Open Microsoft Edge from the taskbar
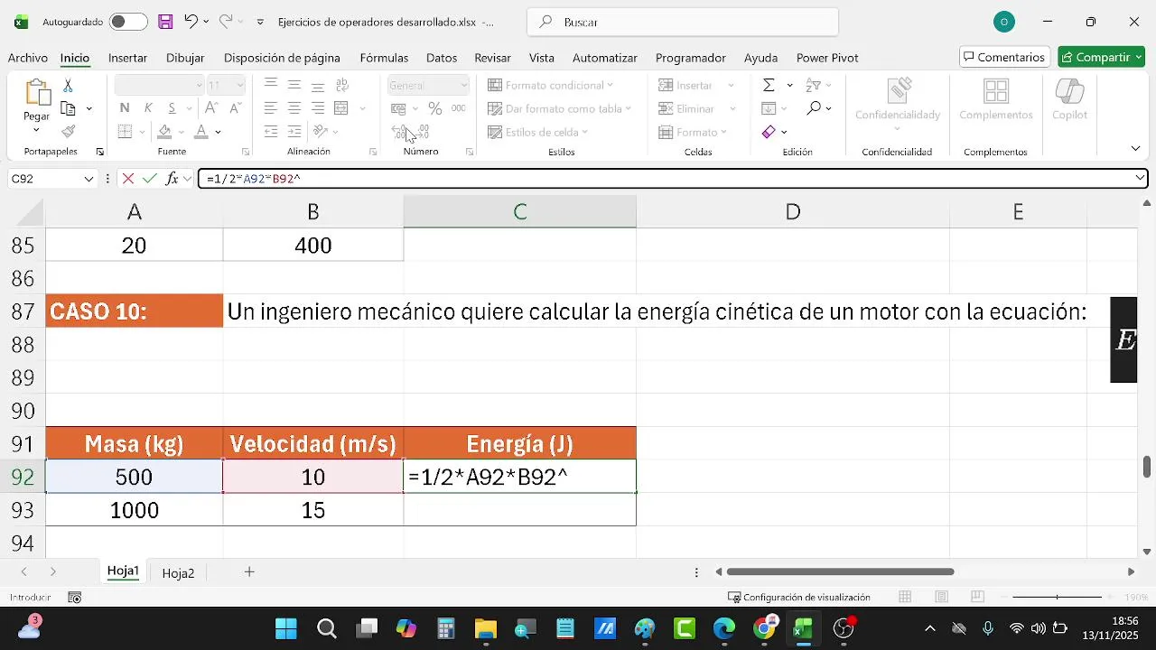The width and height of the screenshot is (1156, 650). (724, 628)
